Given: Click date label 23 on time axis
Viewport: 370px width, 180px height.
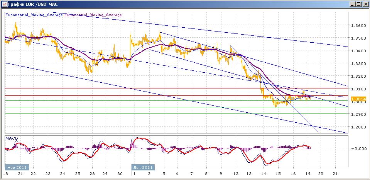Looking at the screenshot, I should 48,173.
